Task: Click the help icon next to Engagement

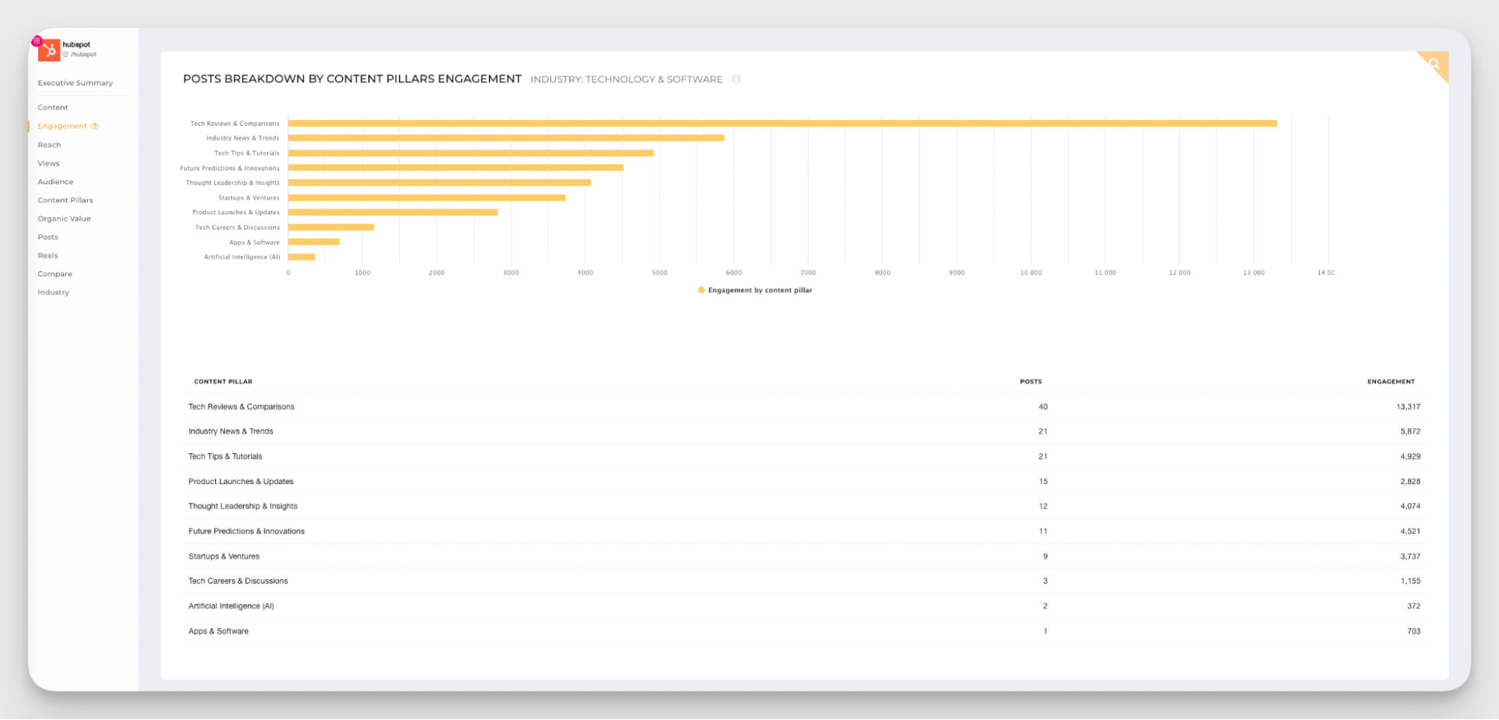Action: point(93,126)
